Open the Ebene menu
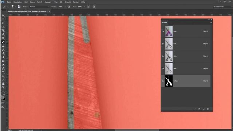This screenshot has height=131, width=233. pos(32,2)
